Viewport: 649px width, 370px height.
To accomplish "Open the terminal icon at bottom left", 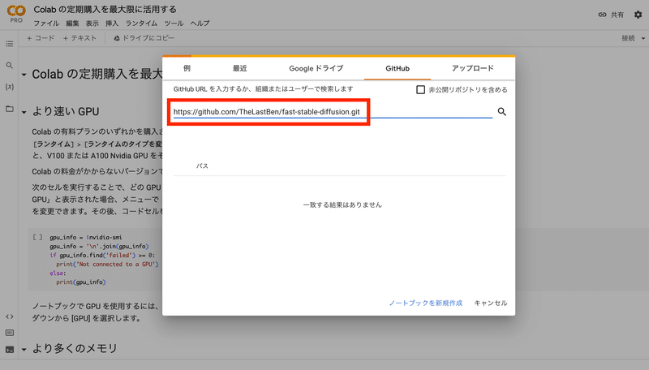I will (10, 350).
